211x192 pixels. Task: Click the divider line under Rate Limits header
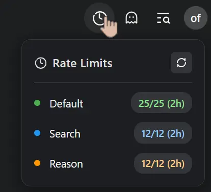click(x=113, y=83)
